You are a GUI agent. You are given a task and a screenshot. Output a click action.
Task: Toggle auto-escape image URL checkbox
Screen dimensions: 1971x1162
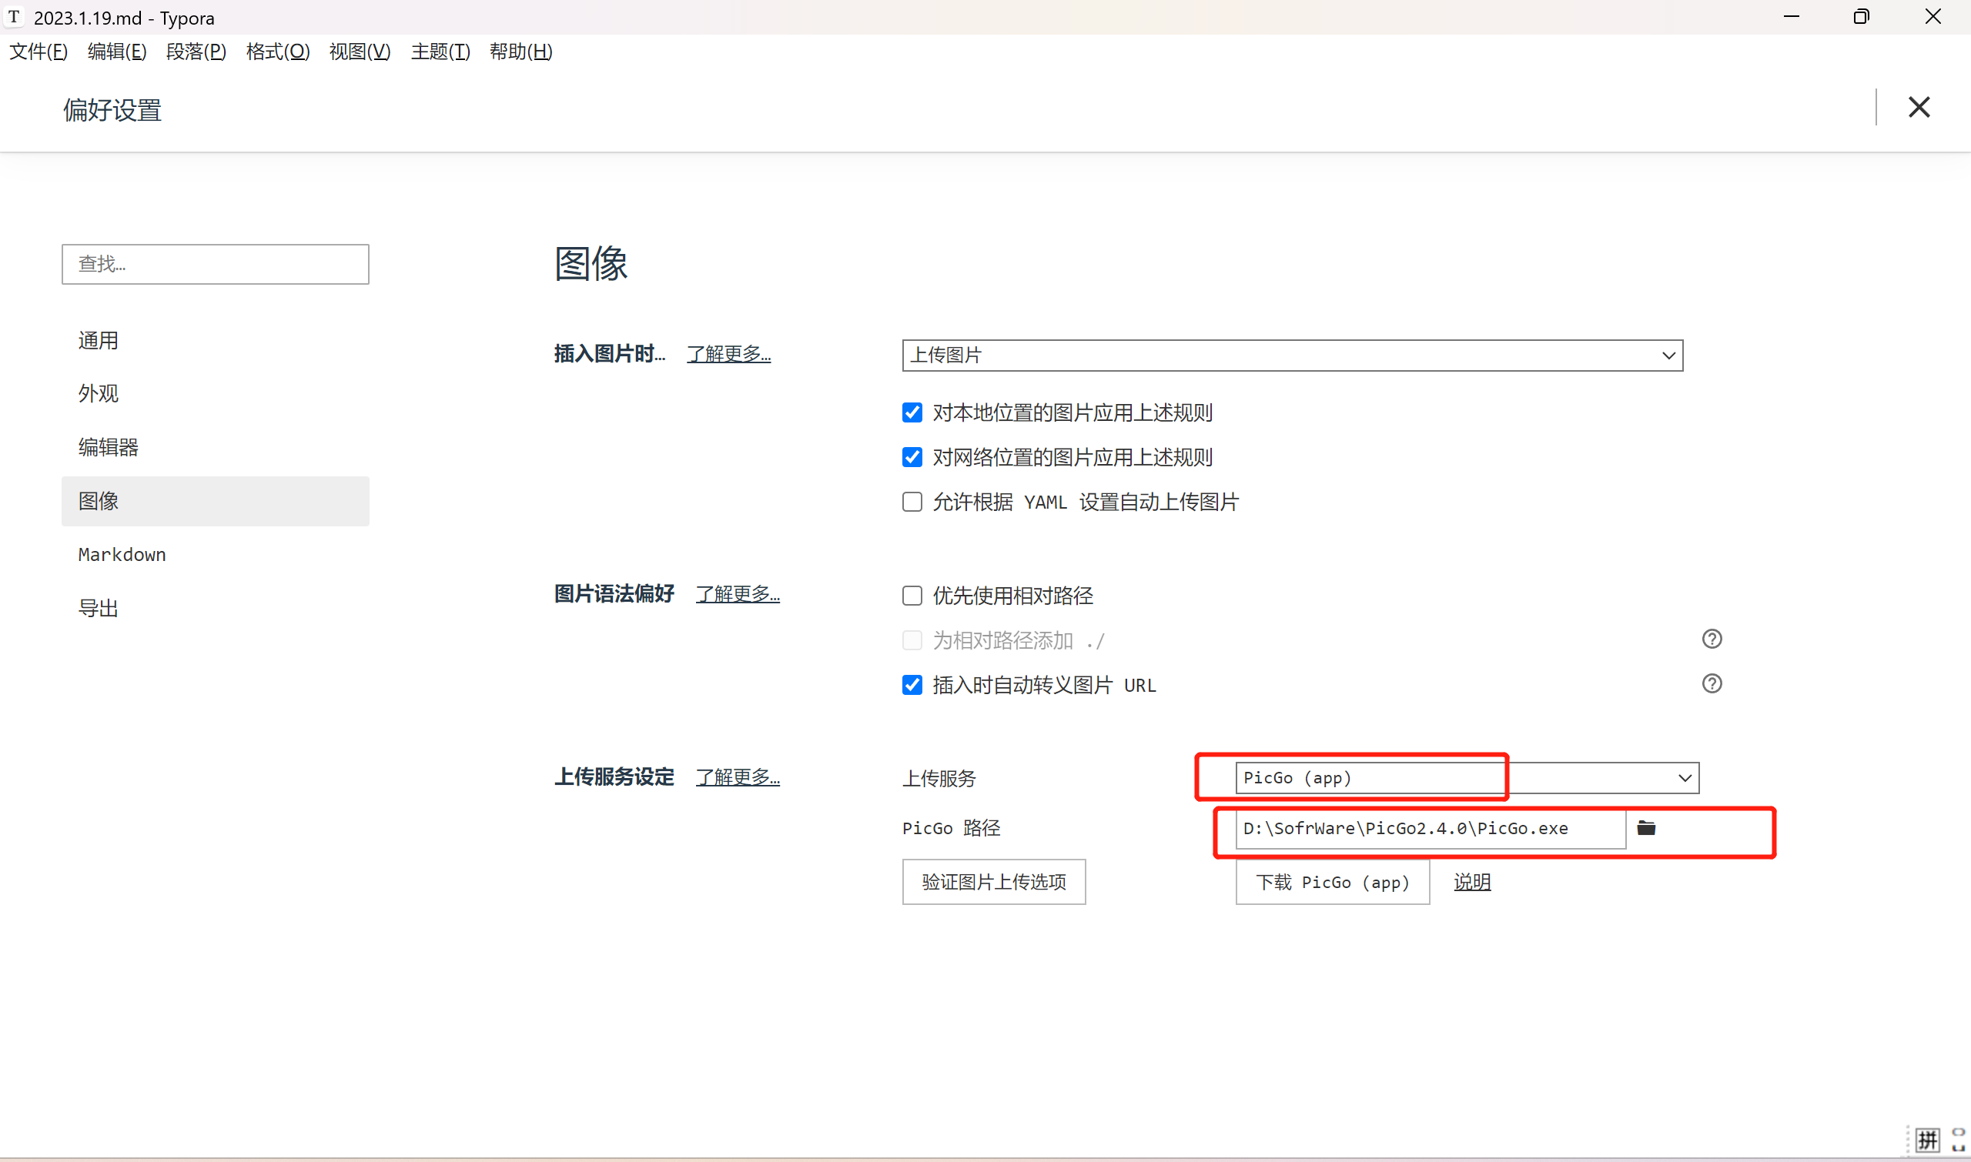(912, 685)
